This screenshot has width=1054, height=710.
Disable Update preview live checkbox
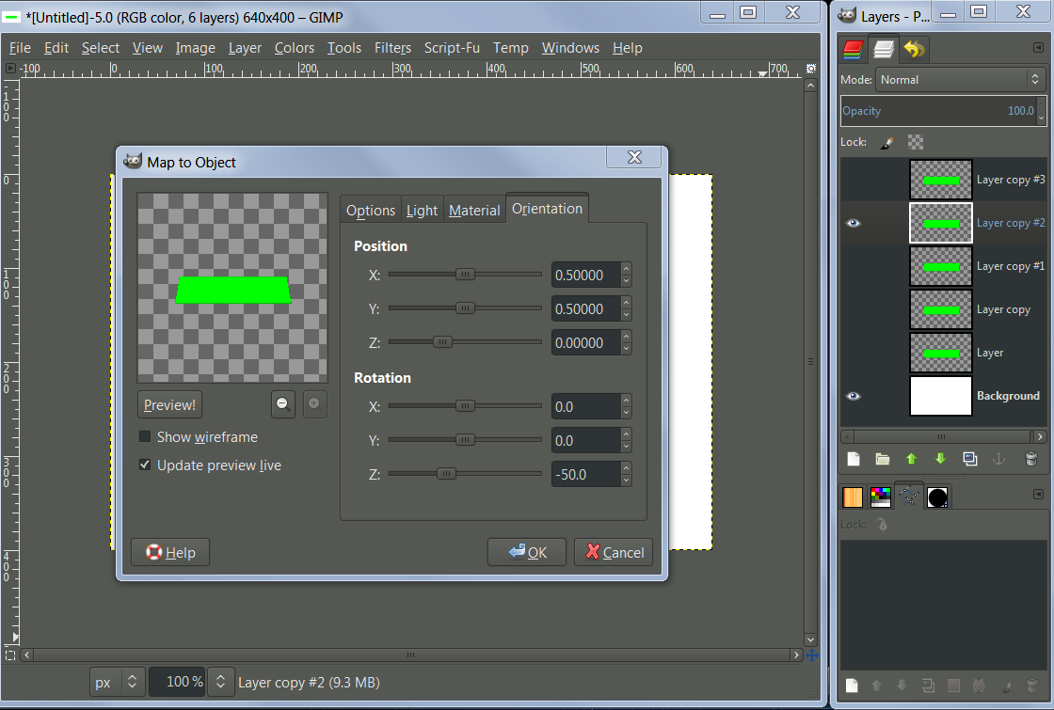145,465
